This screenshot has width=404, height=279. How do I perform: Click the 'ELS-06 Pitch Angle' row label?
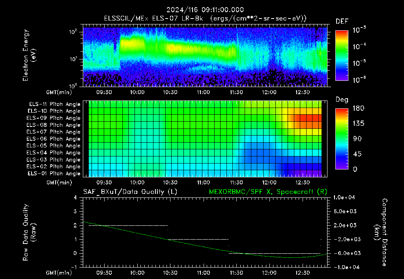(x=53, y=139)
